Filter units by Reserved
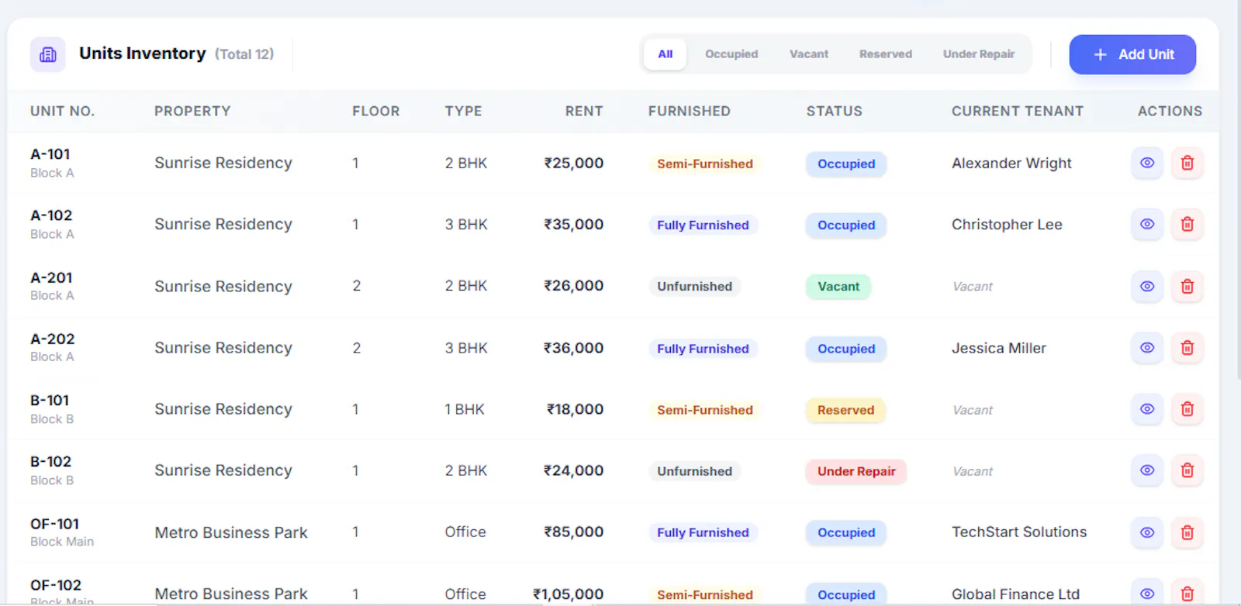Image resolution: width=1241 pixels, height=606 pixels. click(886, 54)
